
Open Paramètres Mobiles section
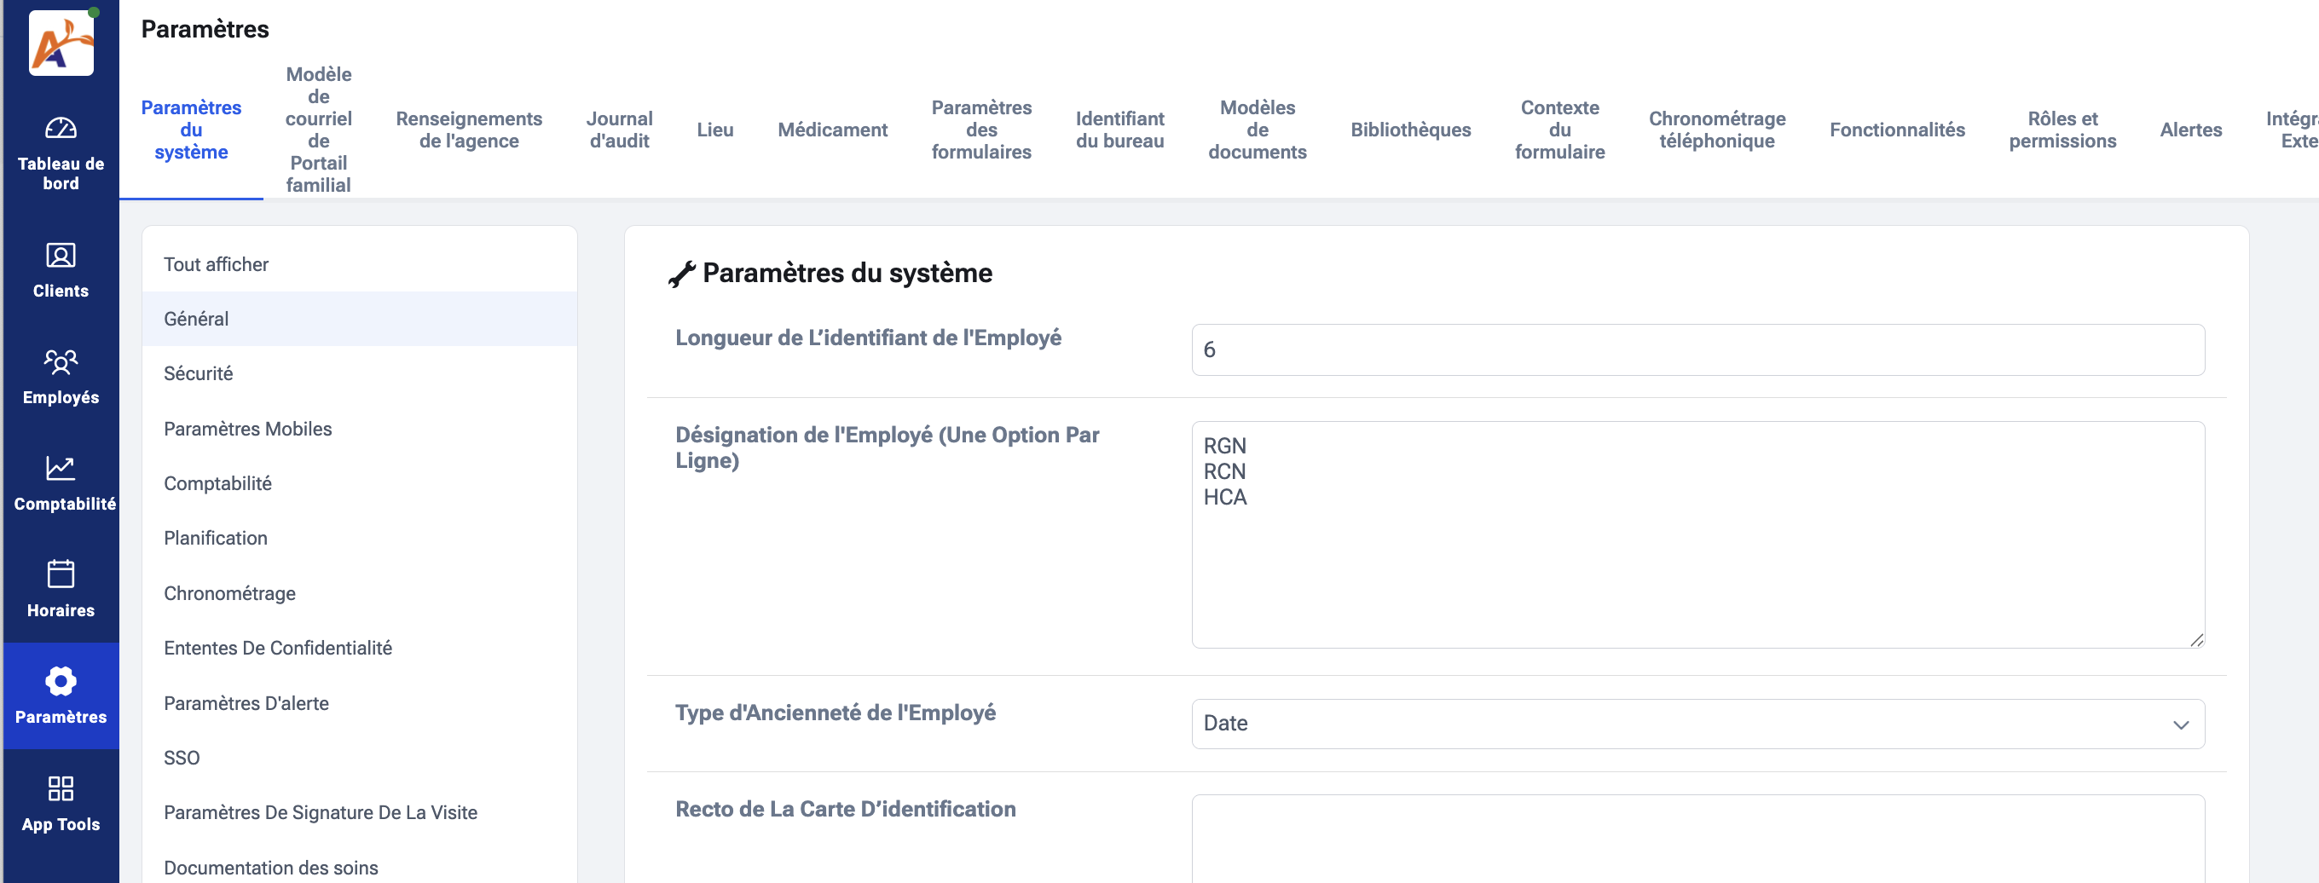[x=247, y=429]
